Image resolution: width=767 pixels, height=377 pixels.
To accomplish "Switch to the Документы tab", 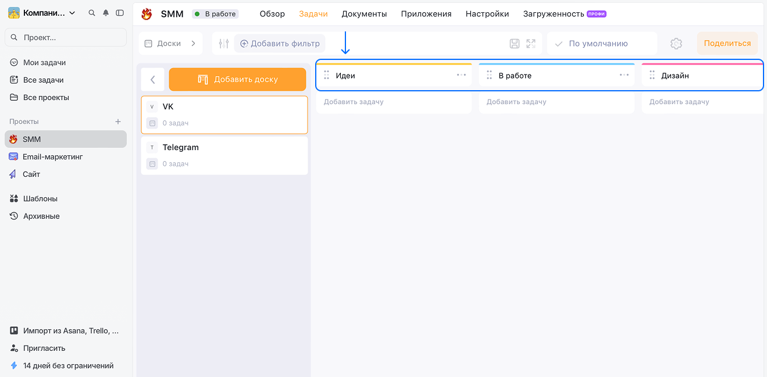I will click(x=364, y=14).
